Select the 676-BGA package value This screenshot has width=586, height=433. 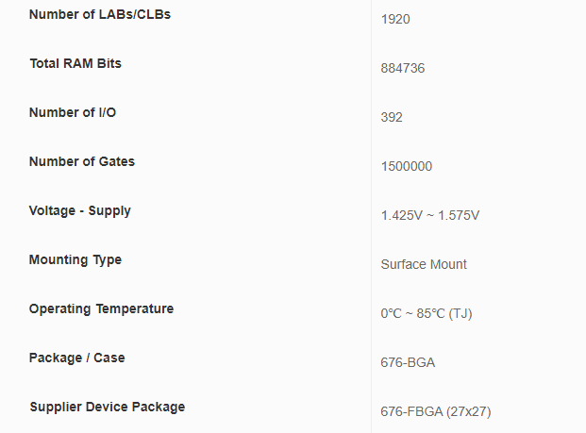click(408, 362)
